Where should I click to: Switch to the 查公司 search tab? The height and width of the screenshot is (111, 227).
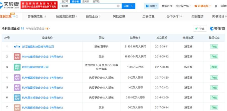[65, 2]
